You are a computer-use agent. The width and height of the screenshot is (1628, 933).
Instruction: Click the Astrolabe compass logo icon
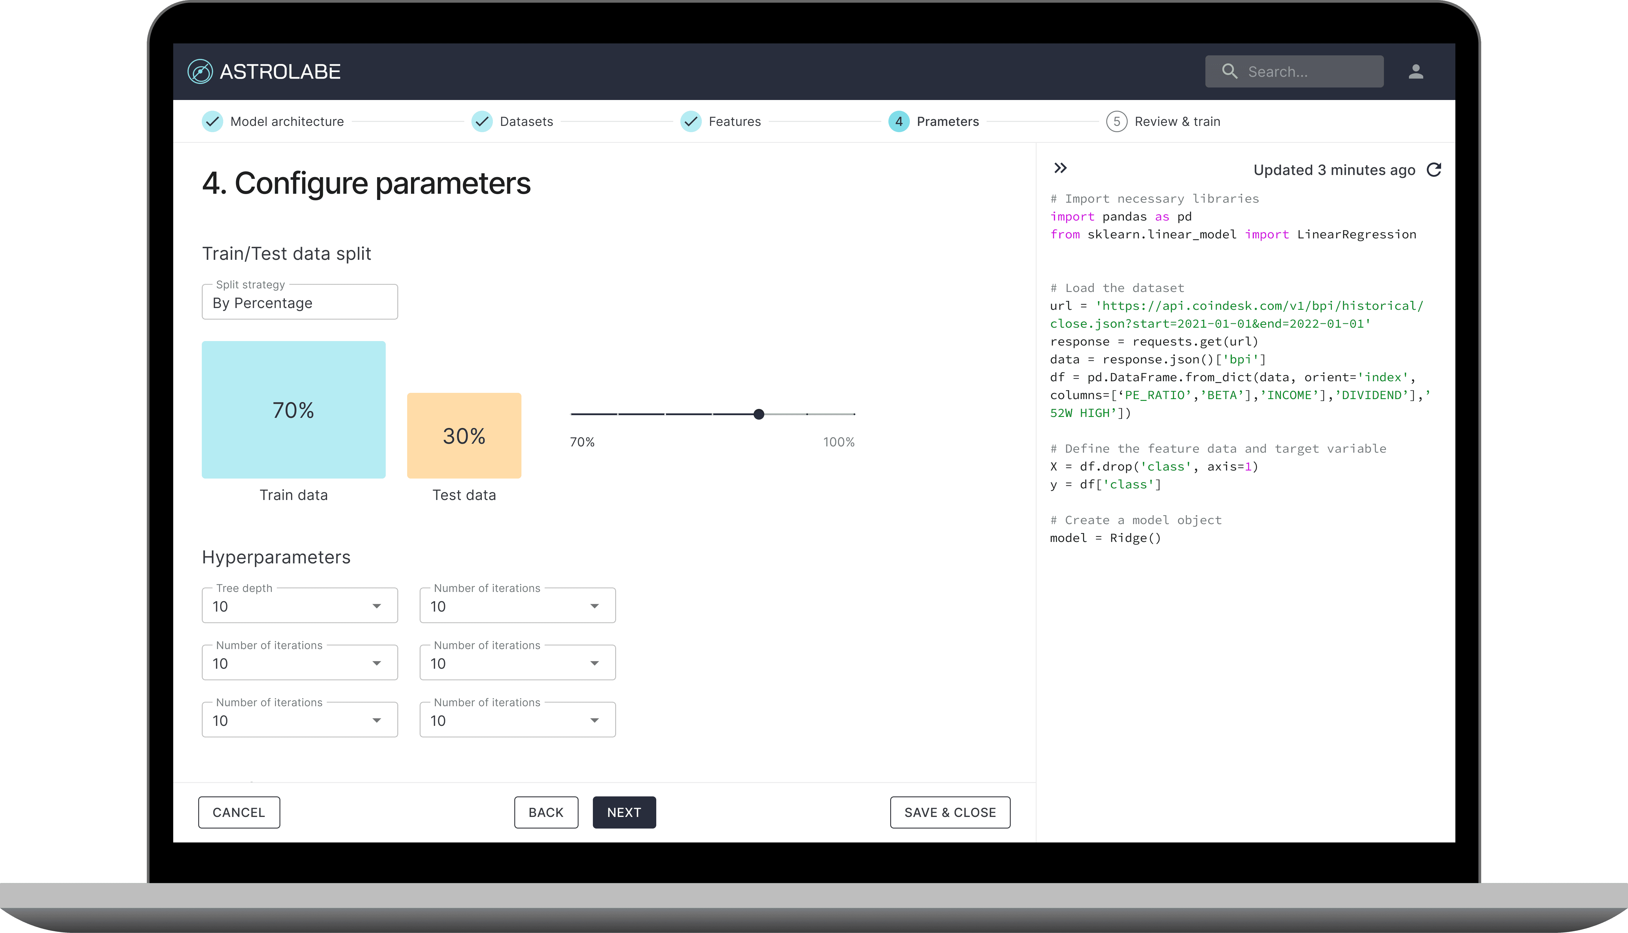click(200, 72)
